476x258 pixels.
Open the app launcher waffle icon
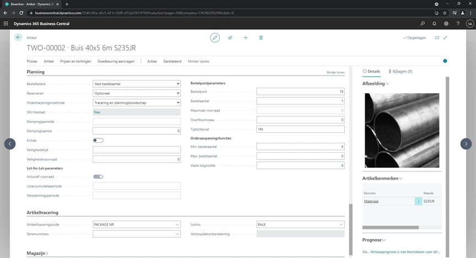(x=6, y=23)
